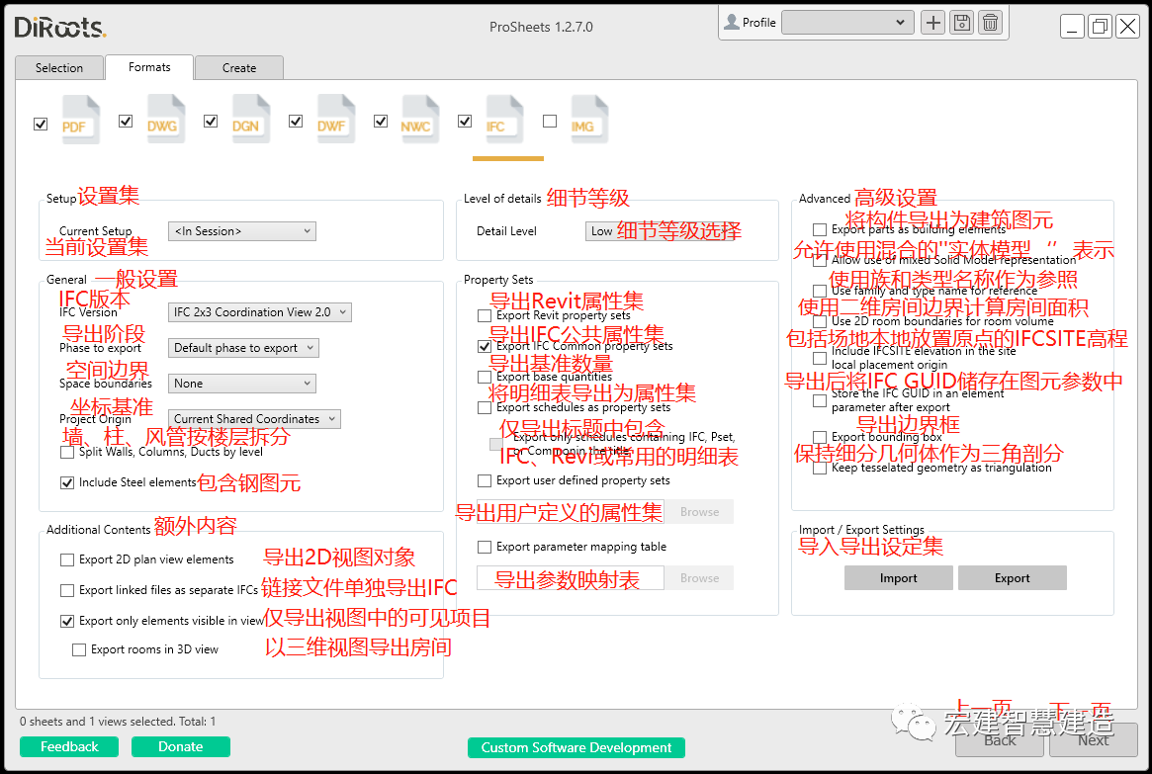1152x774 pixels.
Task: Select the DWG format icon
Action: coord(165,119)
